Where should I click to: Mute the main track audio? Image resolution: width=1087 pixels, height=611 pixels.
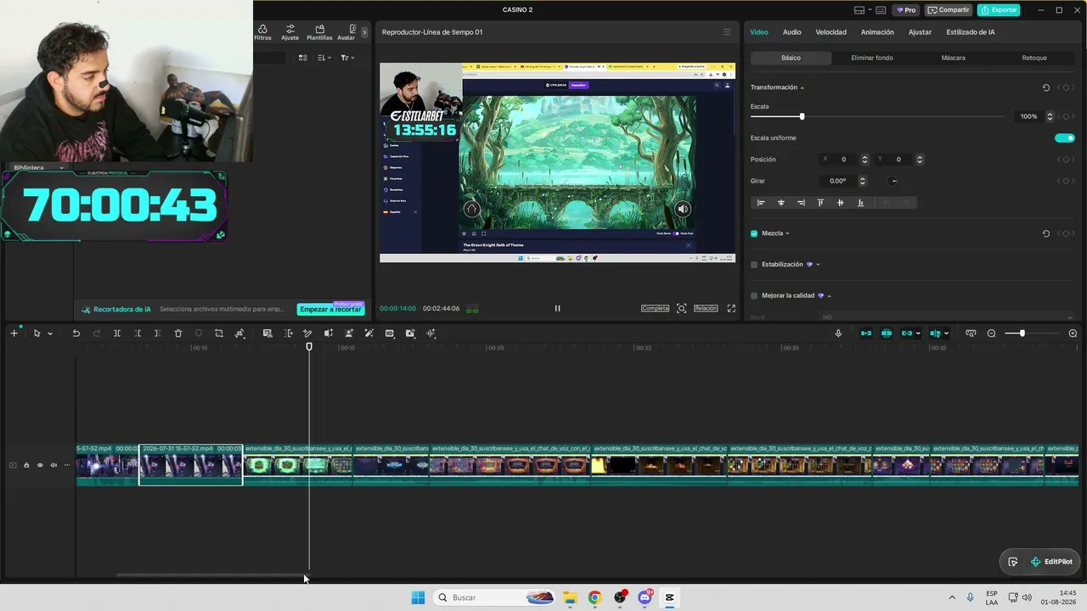pyautogui.click(x=54, y=465)
